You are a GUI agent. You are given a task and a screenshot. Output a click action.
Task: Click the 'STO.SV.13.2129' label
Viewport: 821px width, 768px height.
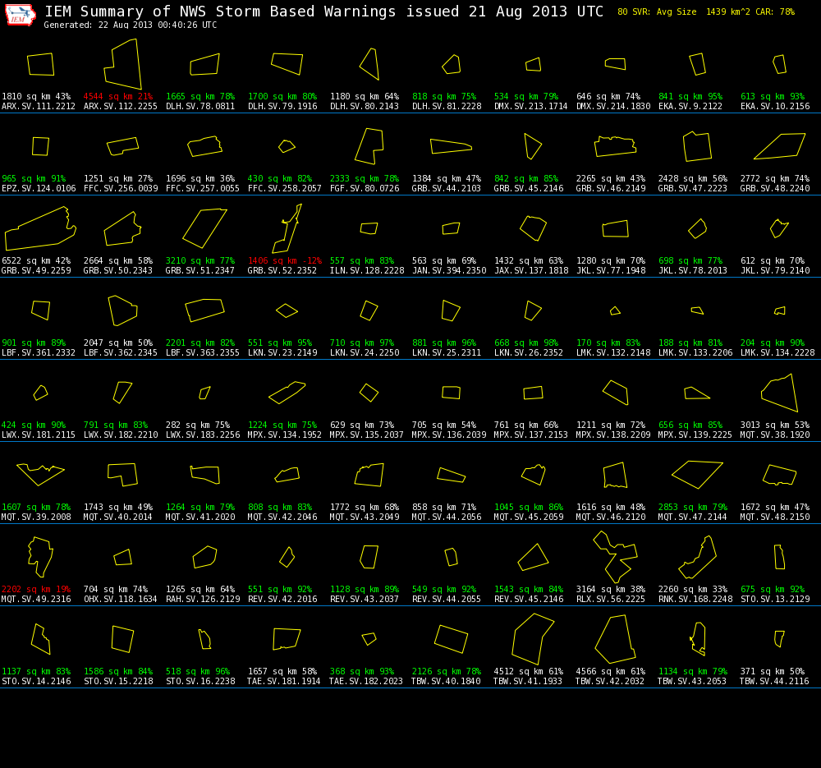click(776, 600)
